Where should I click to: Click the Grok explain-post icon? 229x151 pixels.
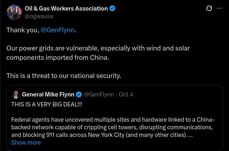(209, 9)
